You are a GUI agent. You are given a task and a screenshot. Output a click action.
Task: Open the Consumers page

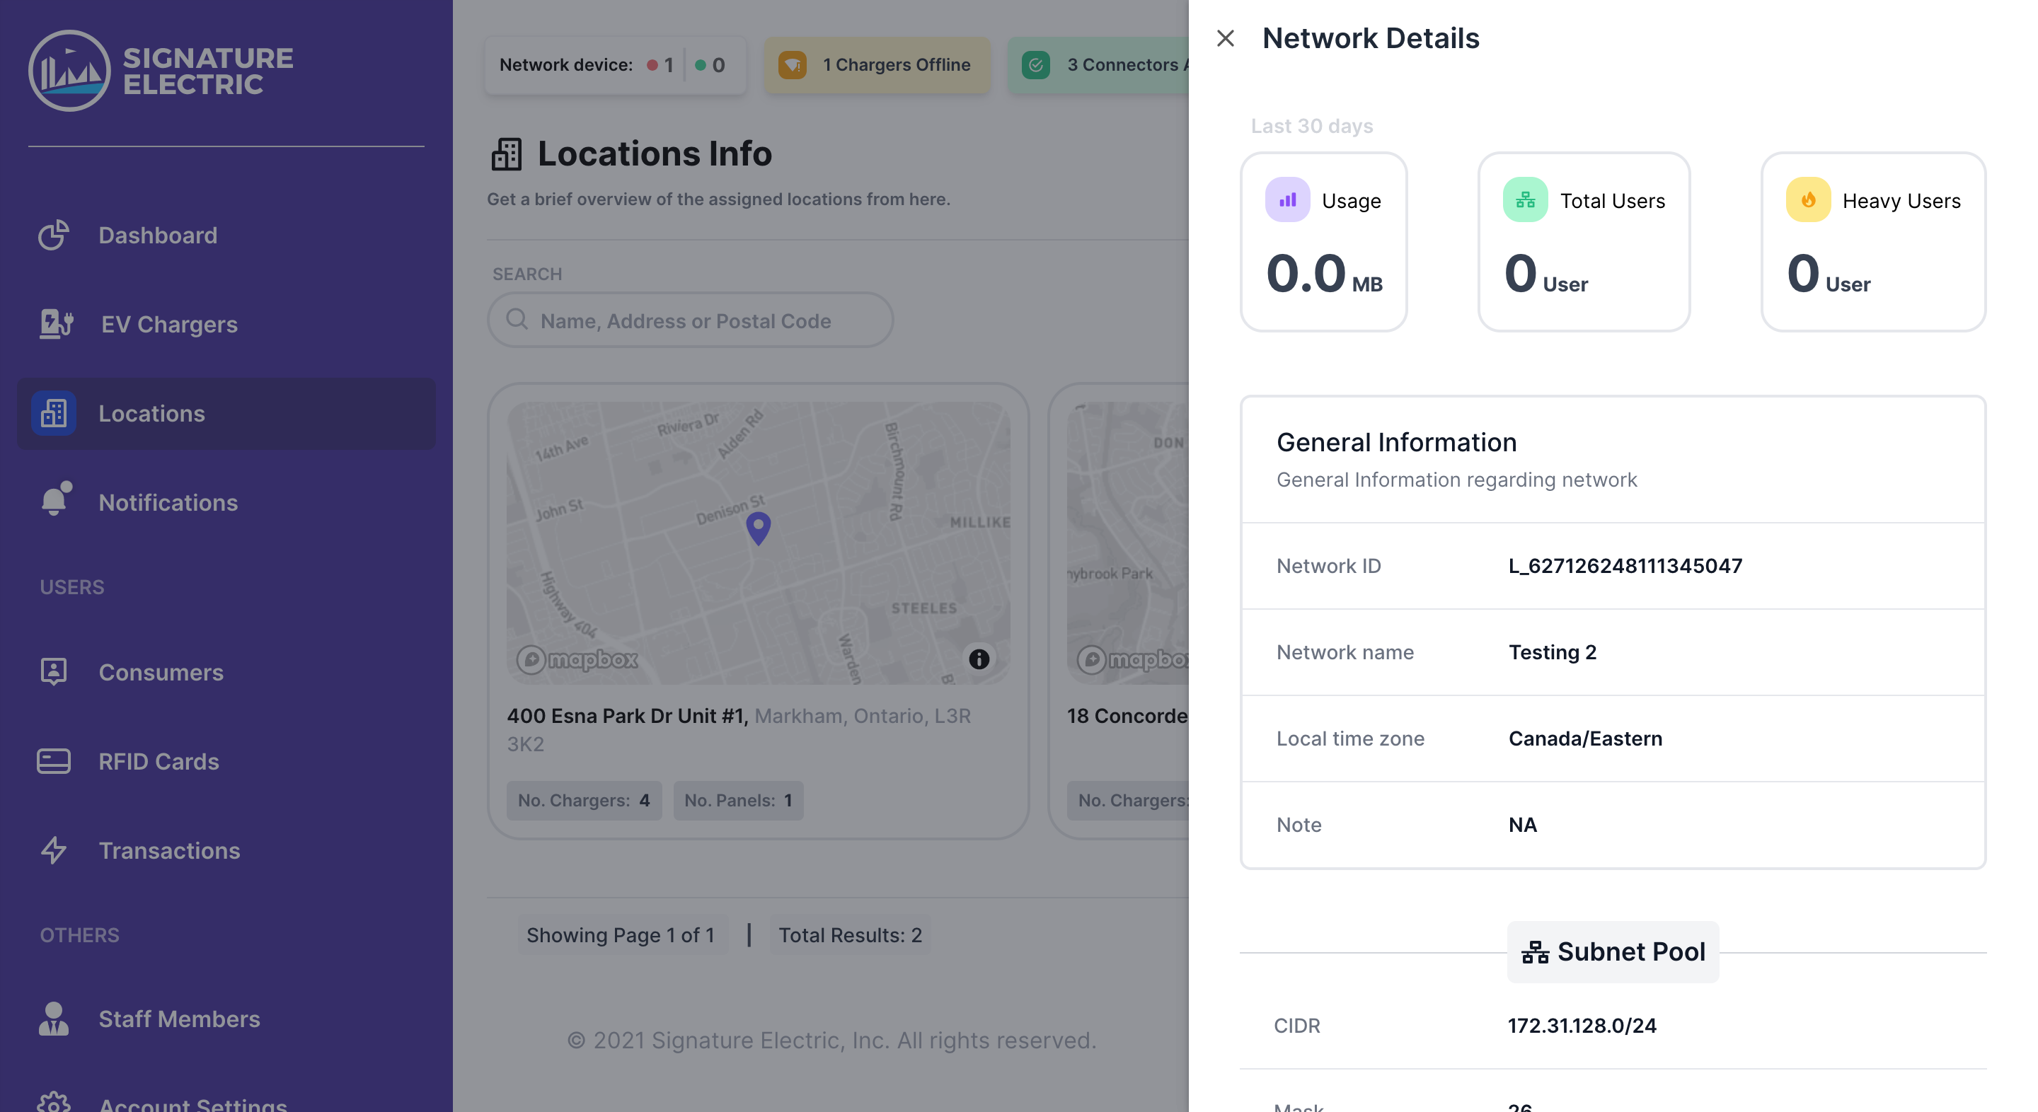(x=226, y=672)
